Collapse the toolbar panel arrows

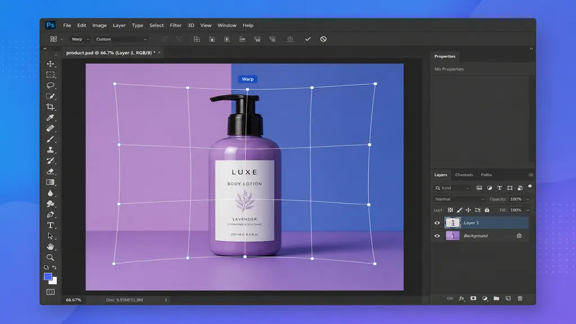point(45,48)
